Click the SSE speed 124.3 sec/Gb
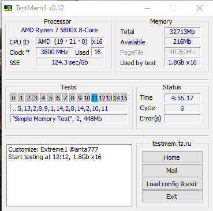 (70, 62)
